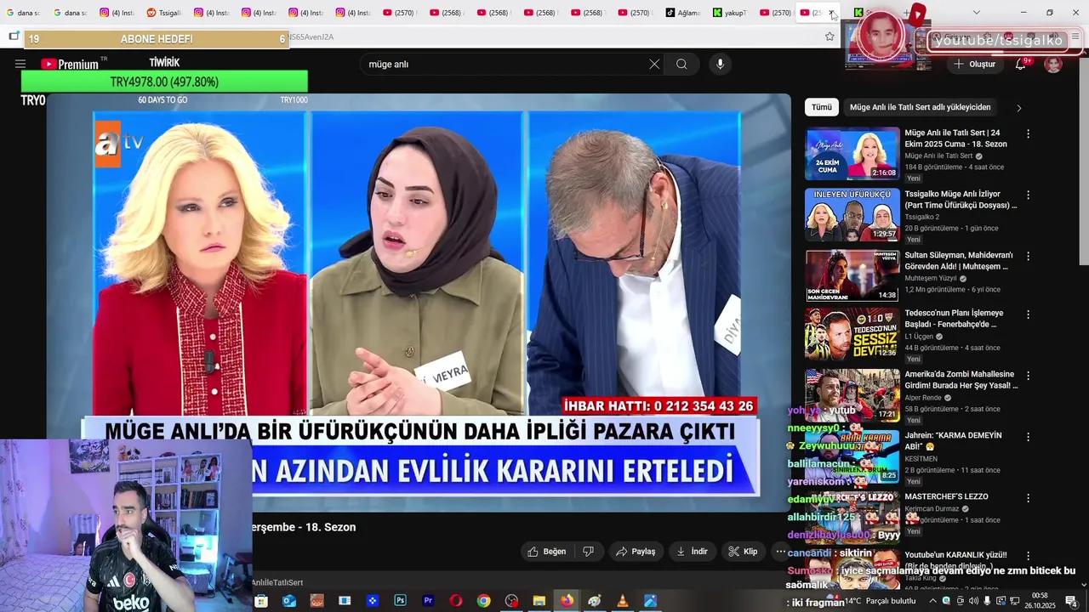This screenshot has height=612, width=1089.
Task: Open the sidebar panel icon left of address bar
Action: coord(14,37)
